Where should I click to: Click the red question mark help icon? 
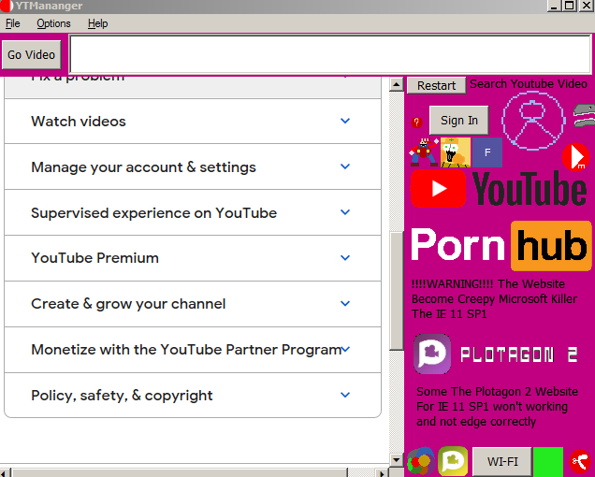click(x=416, y=123)
